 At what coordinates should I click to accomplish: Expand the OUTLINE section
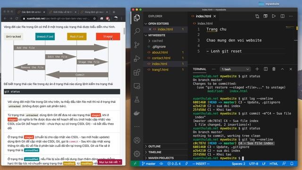coord(146,146)
